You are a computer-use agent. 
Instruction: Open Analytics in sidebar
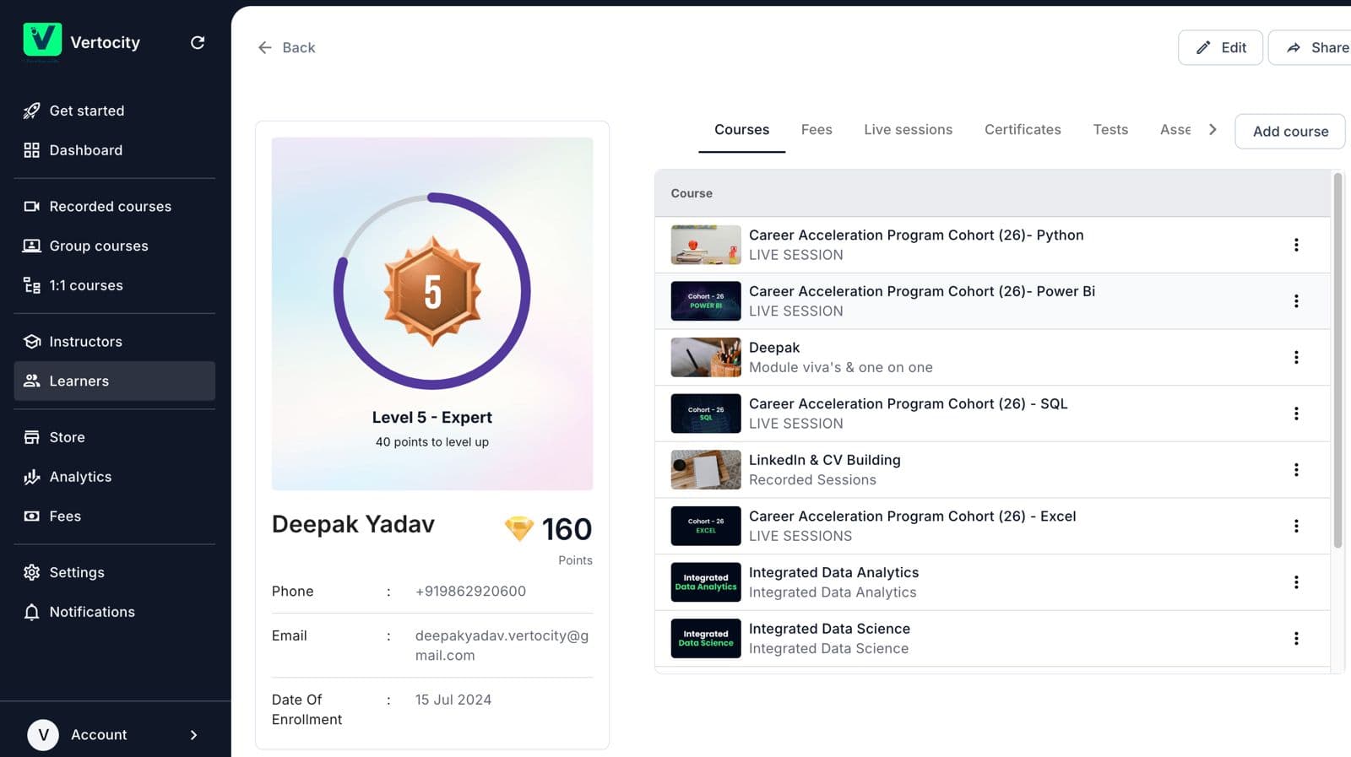(x=115, y=477)
